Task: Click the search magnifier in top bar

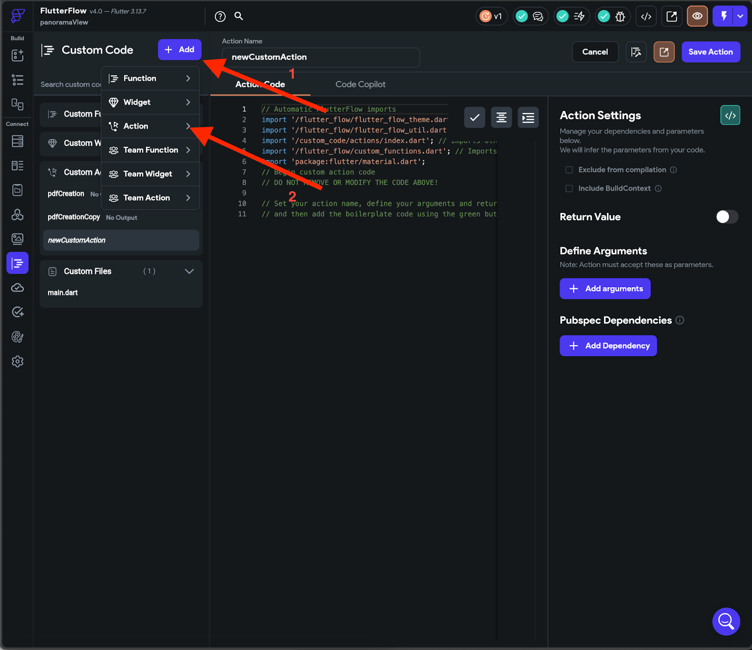Action: (239, 16)
